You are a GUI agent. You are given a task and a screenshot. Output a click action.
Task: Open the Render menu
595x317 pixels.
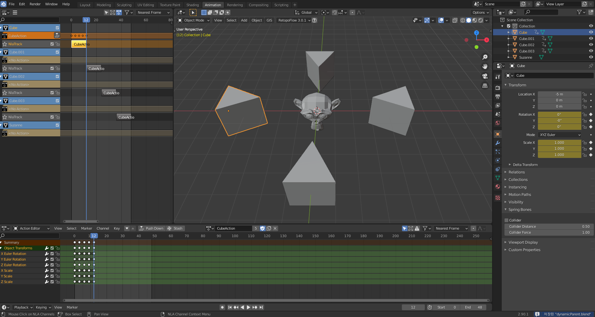pos(35,4)
